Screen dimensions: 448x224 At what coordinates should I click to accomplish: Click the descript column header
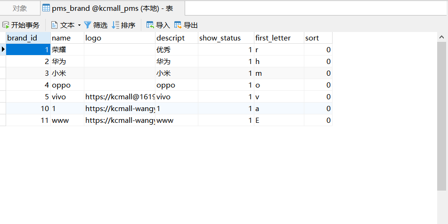[x=177, y=38]
